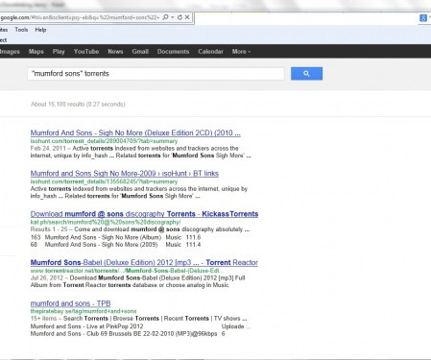Image resolution: width=431 pixels, height=360 pixels.
Task: Open the Mumford Sons-Babel Torrent Reactor result
Action: tap(144, 263)
